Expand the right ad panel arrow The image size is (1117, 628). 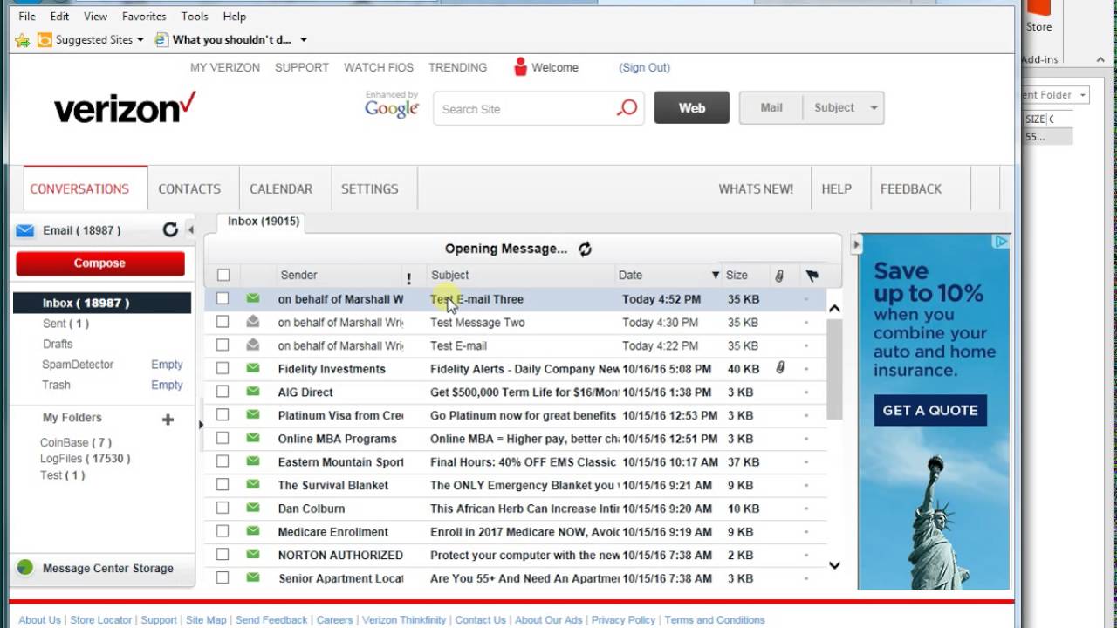[856, 246]
